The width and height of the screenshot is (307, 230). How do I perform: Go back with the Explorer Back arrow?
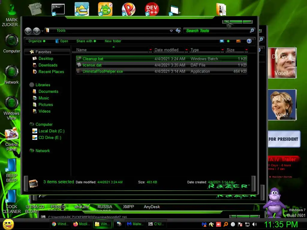[x=28, y=31]
